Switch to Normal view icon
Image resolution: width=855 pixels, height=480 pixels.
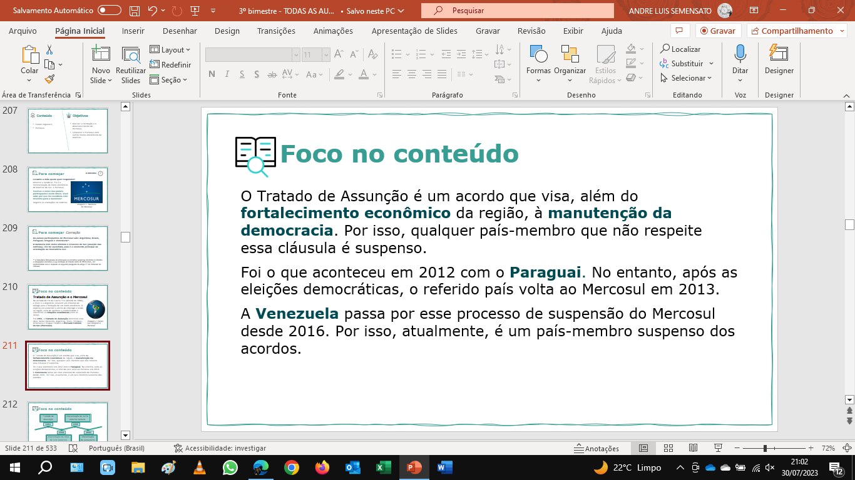(x=643, y=448)
